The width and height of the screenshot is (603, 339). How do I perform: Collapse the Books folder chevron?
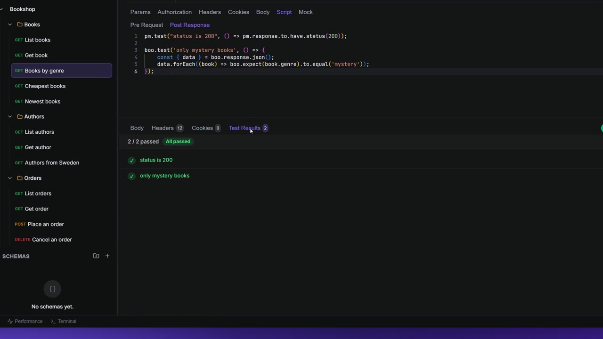pyautogui.click(x=10, y=24)
